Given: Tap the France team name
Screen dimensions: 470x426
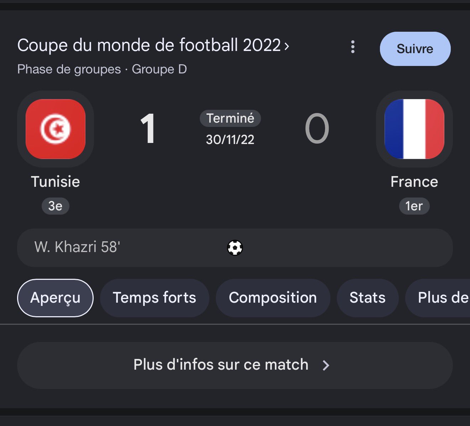Looking at the screenshot, I should point(414,182).
